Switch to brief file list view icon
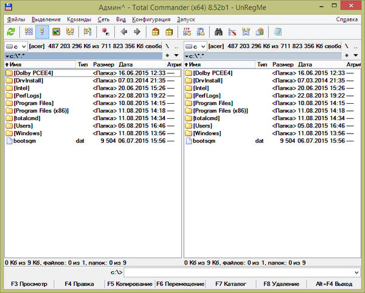This screenshot has height=293, width=365. coord(29,32)
